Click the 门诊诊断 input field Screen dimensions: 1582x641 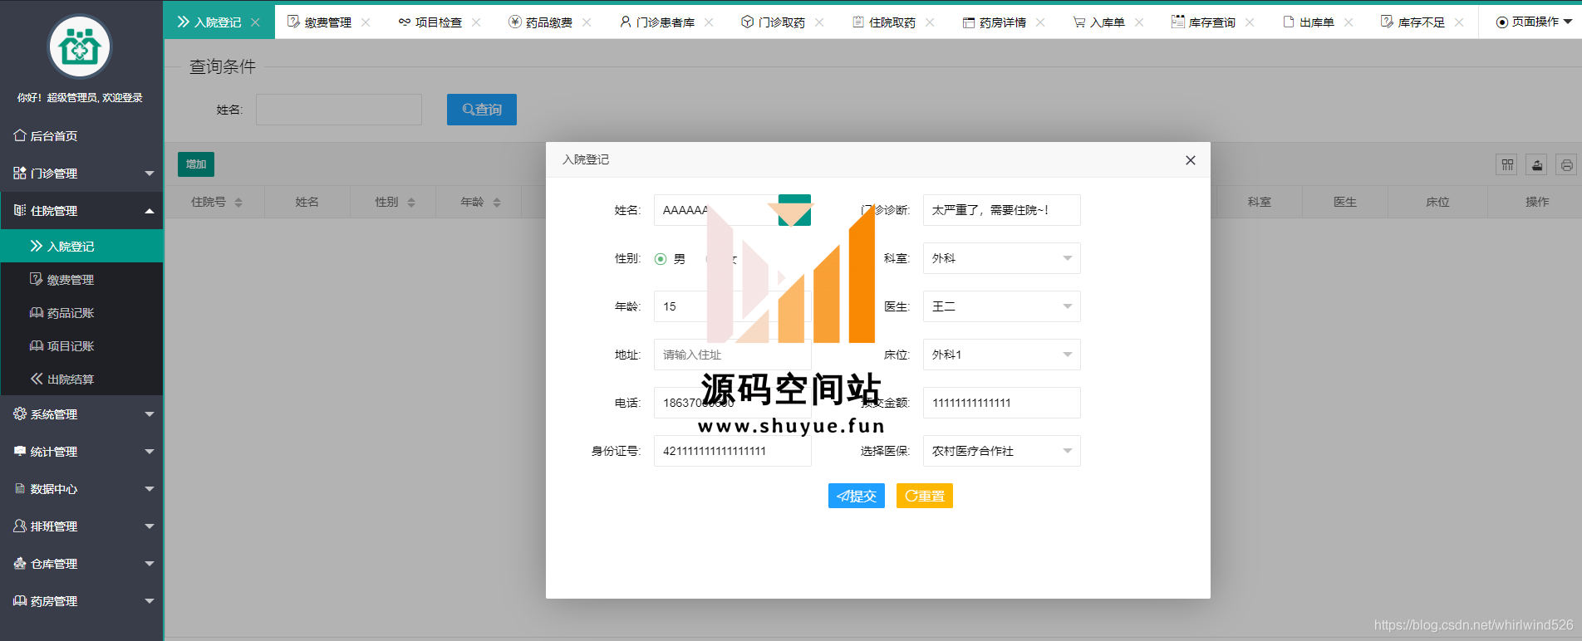[1002, 210]
